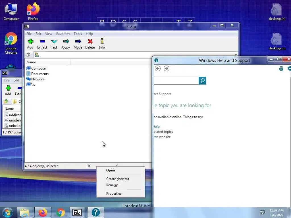The image size is (291, 218).
Task: Select unbcl.dll file in background 7-Zip window
Action: (x=13, y=125)
